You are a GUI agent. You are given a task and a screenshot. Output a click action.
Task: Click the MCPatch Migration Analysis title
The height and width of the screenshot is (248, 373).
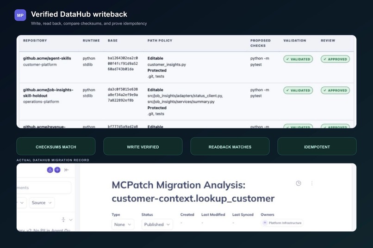(193, 192)
